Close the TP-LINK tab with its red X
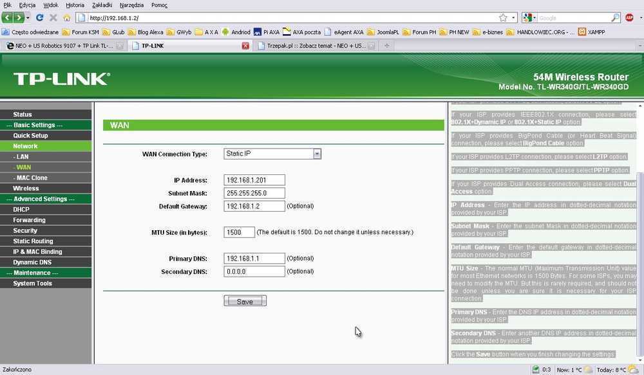Image resolution: width=644 pixels, height=375 pixels. point(245,46)
